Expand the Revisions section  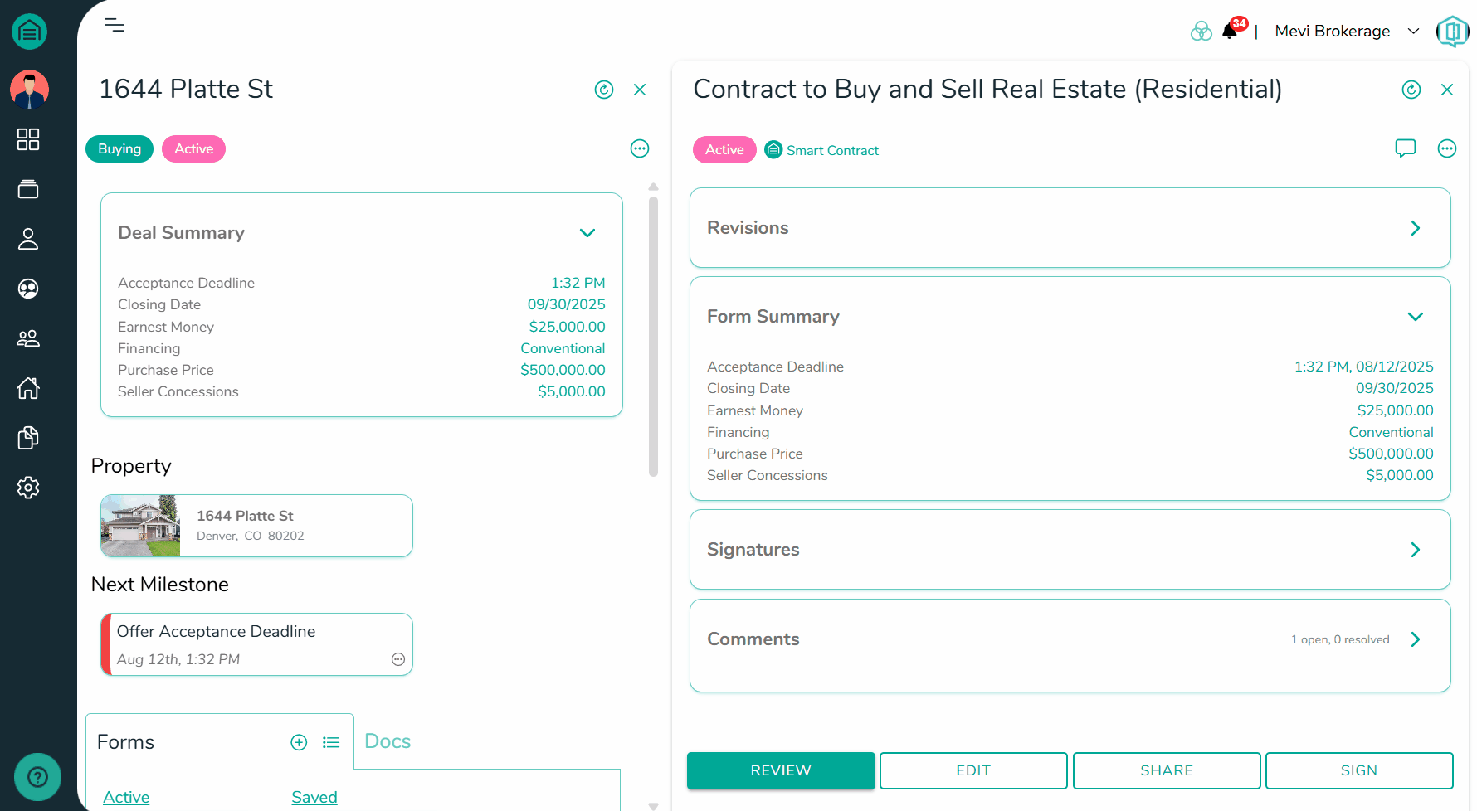click(x=1416, y=228)
